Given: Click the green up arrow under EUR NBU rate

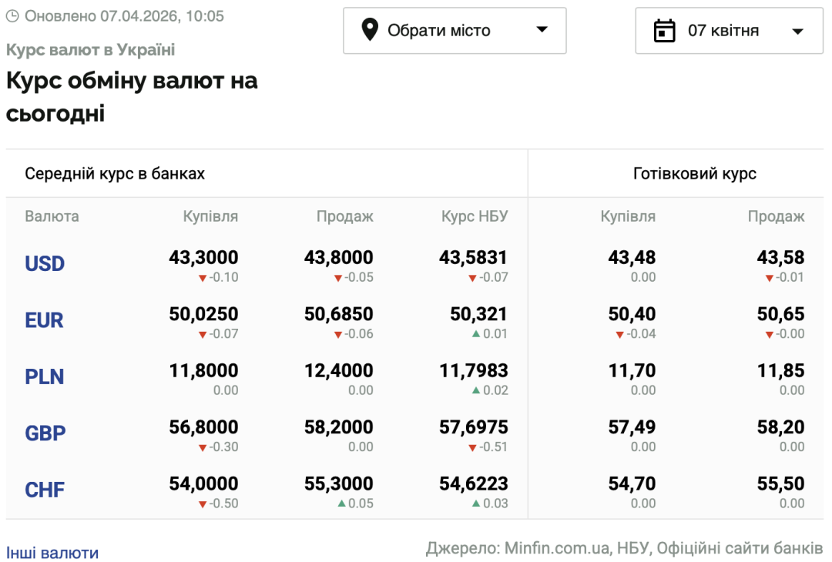Looking at the screenshot, I should [476, 334].
